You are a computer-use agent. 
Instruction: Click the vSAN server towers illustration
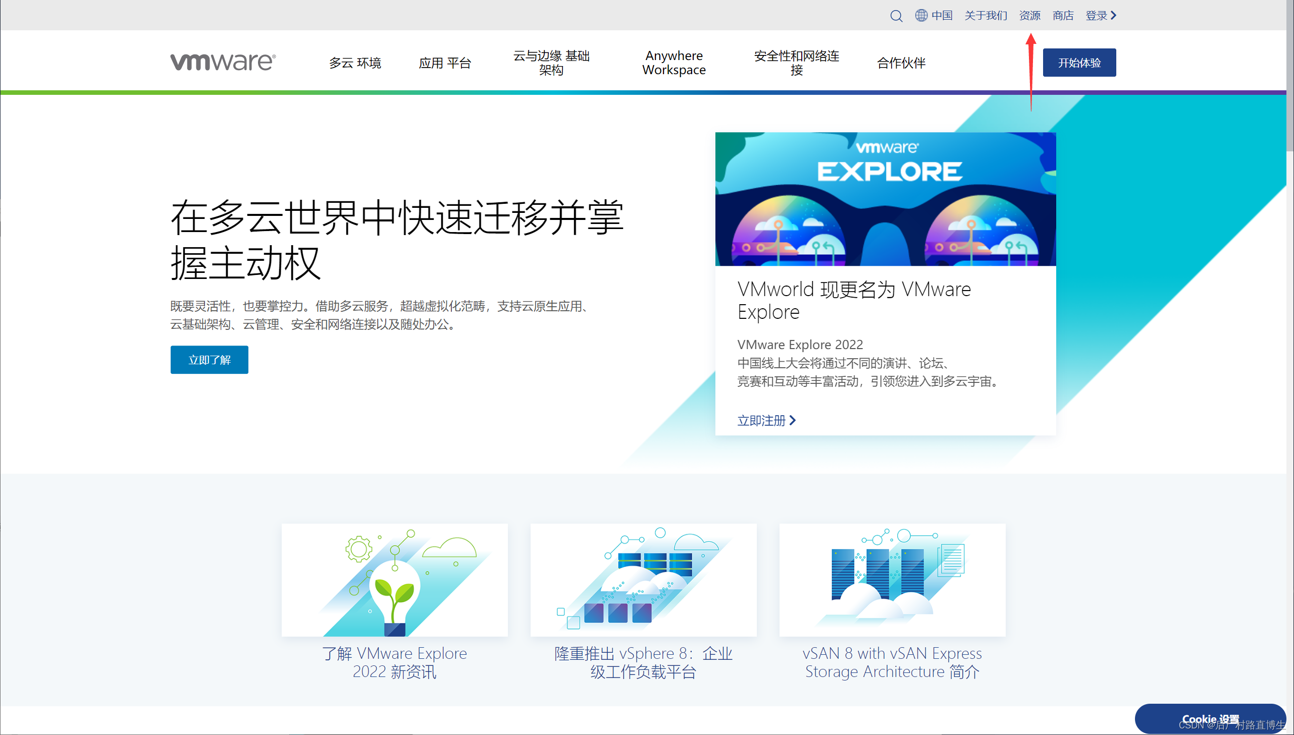coord(892,580)
